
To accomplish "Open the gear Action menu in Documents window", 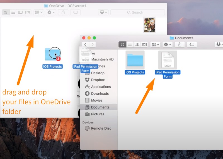I will pyautogui.click(x=168, y=44).
